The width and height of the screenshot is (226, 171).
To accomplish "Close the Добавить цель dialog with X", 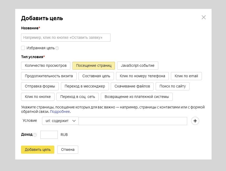I will coord(204,18).
